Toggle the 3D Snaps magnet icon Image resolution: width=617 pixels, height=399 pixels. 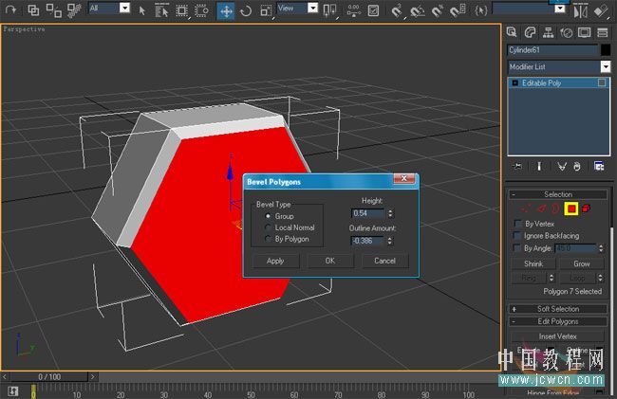coord(397,10)
